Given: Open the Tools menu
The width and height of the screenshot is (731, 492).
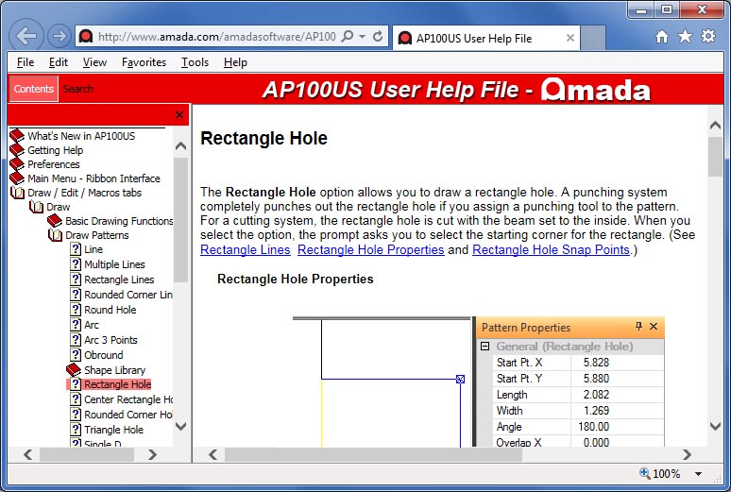Looking at the screenshot, I should click(x=195, y=62).
